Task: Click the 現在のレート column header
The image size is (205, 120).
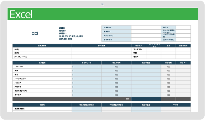Action: pos(87,63)
